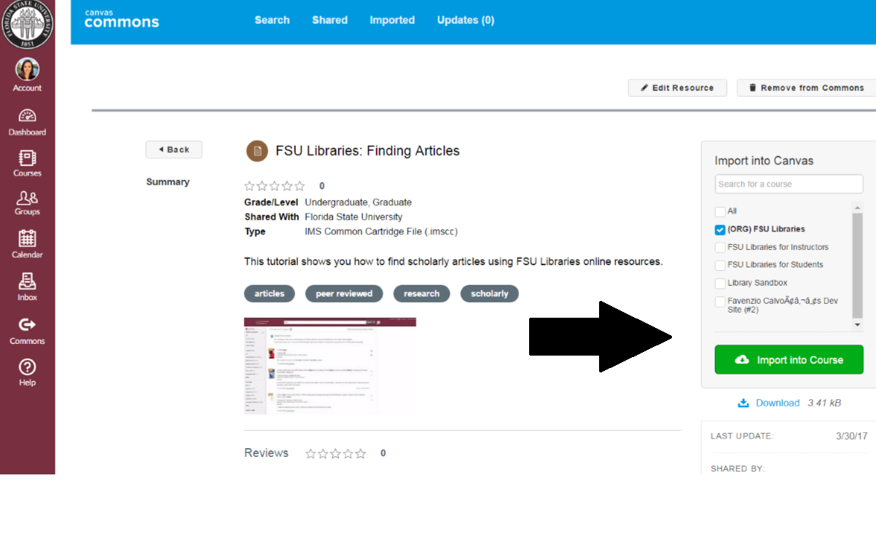Open the Account avatar in sidebar
The height and width of the screenshot is (540, 876).
[x=27, y=69]
